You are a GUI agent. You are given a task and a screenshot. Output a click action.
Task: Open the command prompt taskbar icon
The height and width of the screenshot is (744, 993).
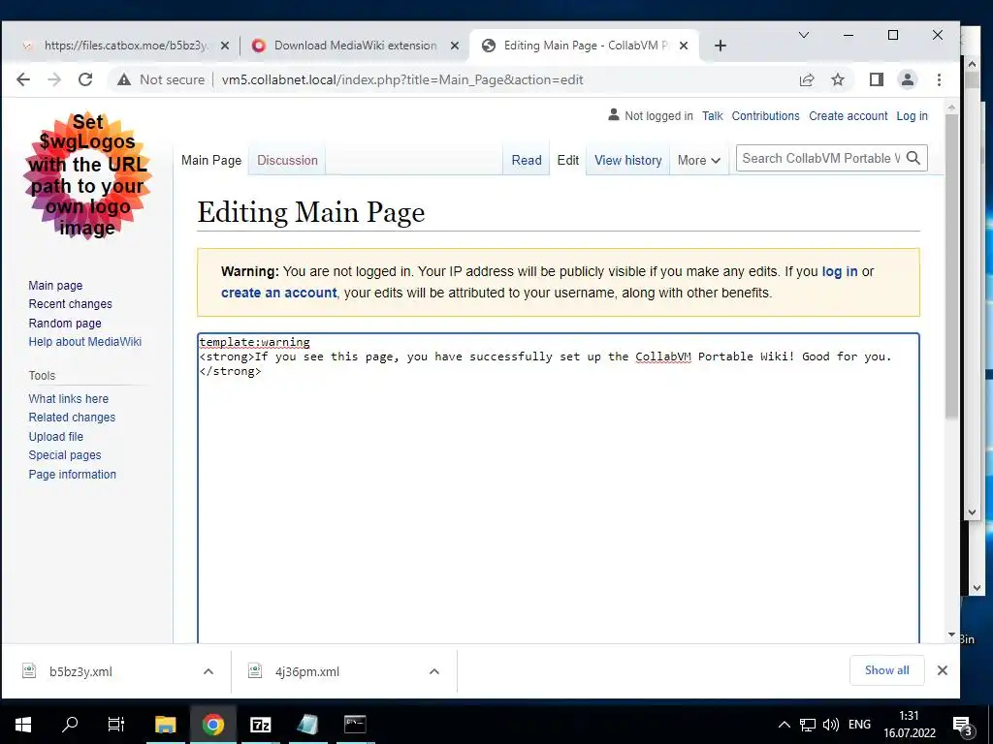coord(355,725)
